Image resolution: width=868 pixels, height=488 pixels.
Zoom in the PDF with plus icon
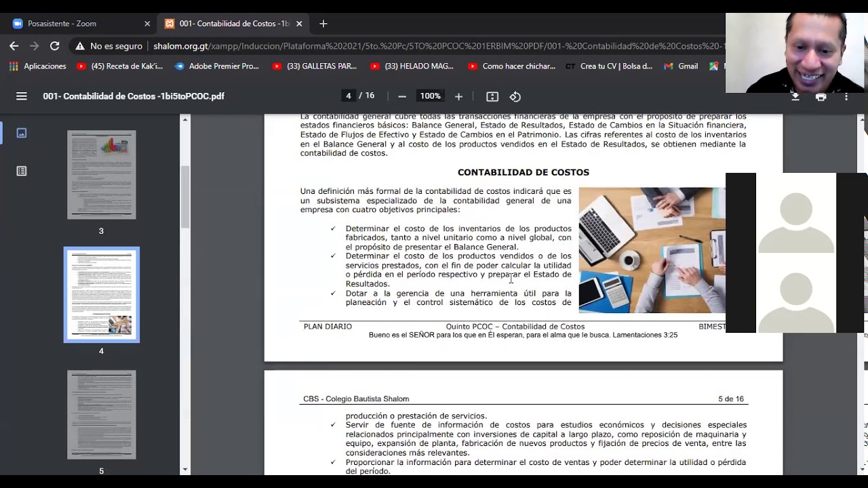pos(458,96)
